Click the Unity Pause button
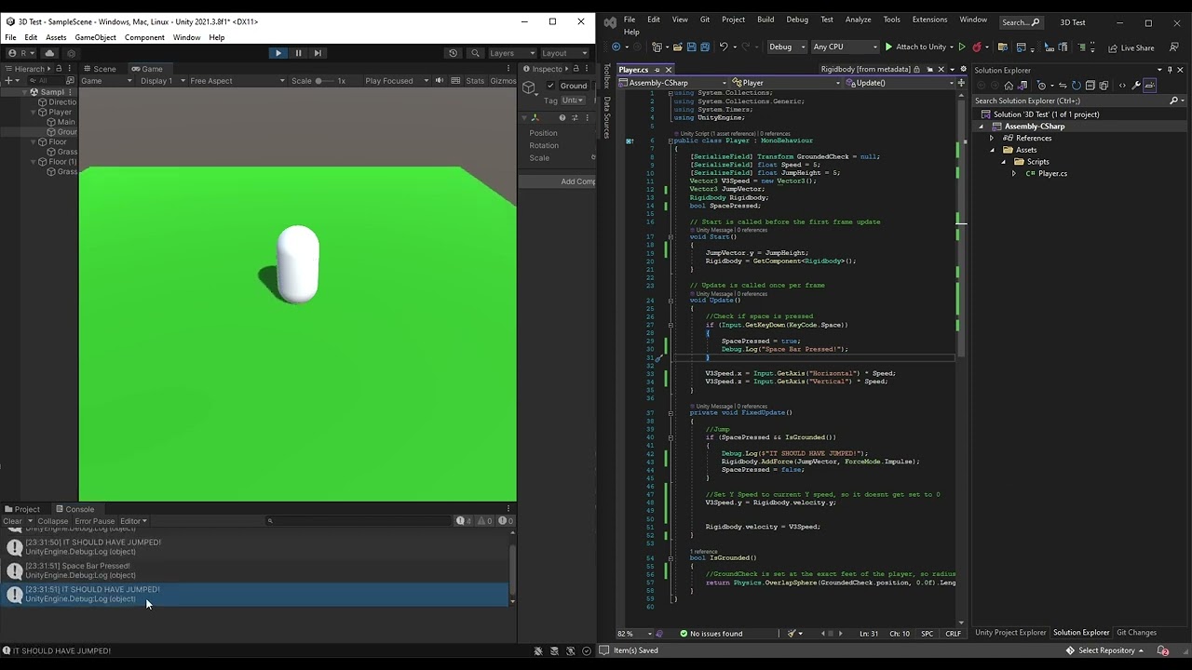 click(298, 53)
